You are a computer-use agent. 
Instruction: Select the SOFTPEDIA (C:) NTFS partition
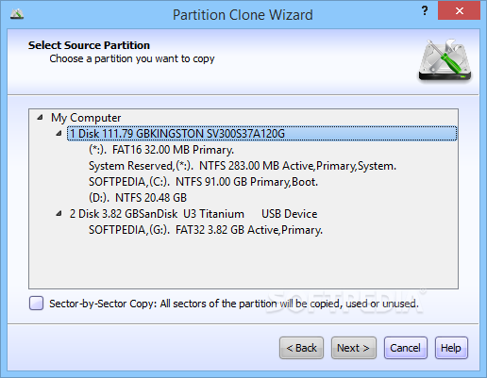203,182
